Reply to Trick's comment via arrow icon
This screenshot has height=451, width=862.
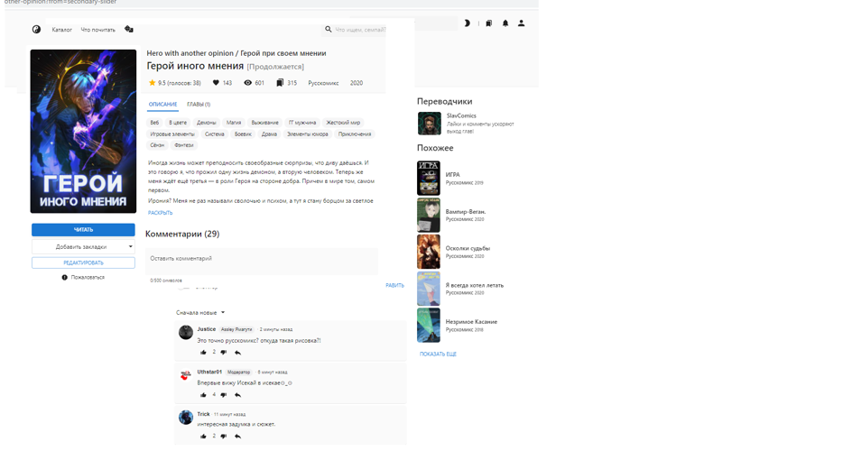pos(237,437)
